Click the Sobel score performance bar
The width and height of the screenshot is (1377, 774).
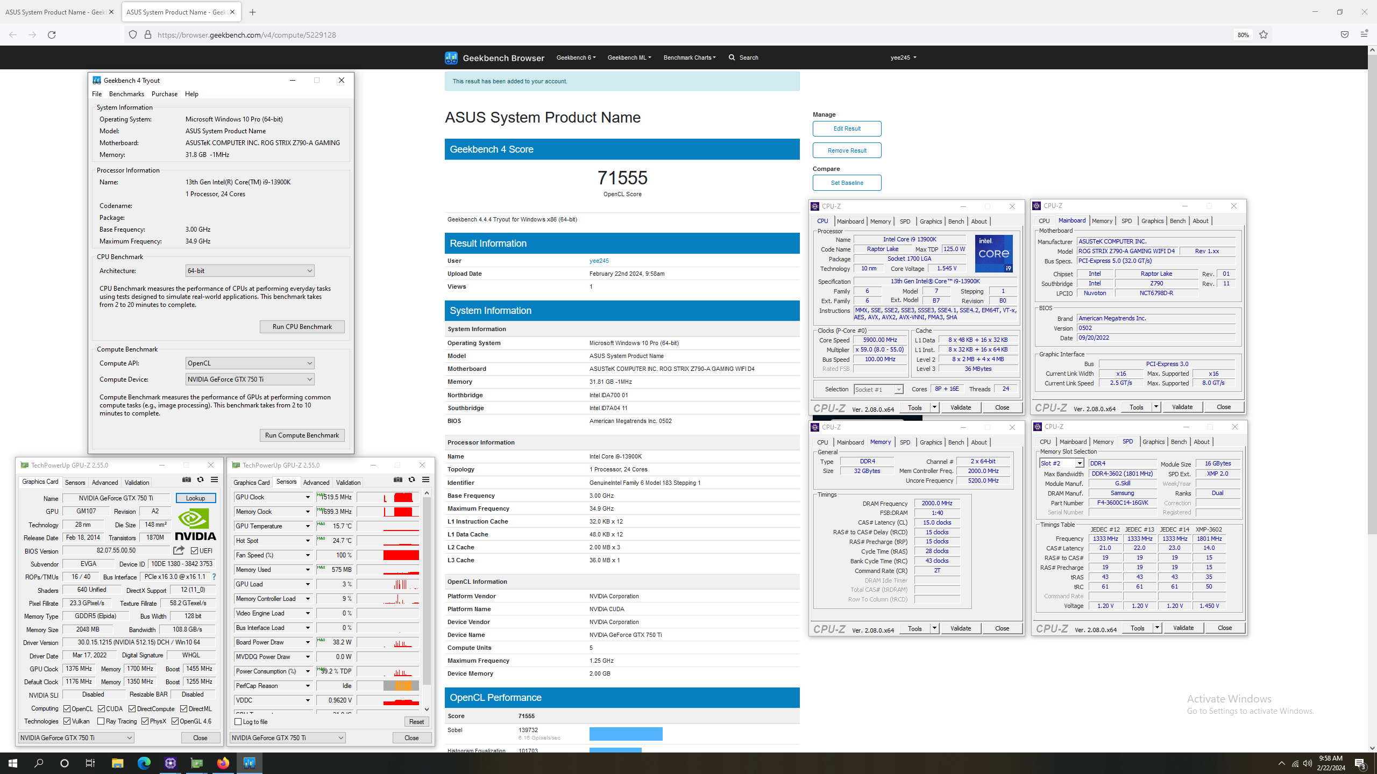coord(626,734)
